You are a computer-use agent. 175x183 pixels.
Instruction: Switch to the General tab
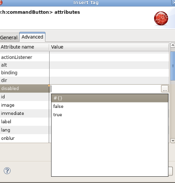click(9, 37)
